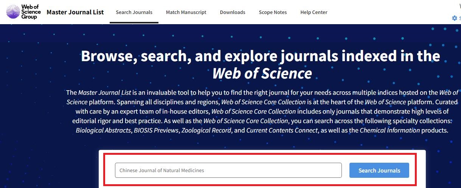Open the Scope Notes tab
This screenshot has height=188, width=461.
tap(273, 12)
